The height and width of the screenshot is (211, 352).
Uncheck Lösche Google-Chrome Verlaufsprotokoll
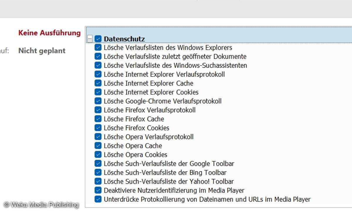tap(98, 101)
